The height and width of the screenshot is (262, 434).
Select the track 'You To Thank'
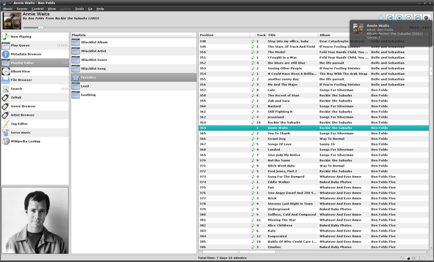pos(313,133)
